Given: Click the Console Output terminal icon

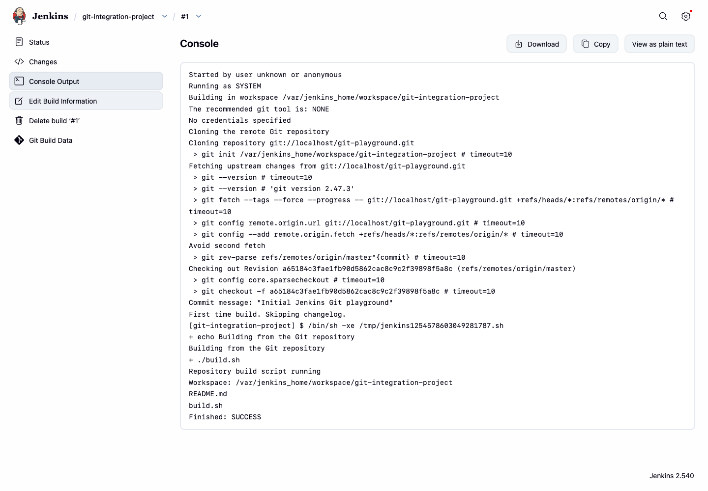Looking at the screenshot, I should coord(19,81).
